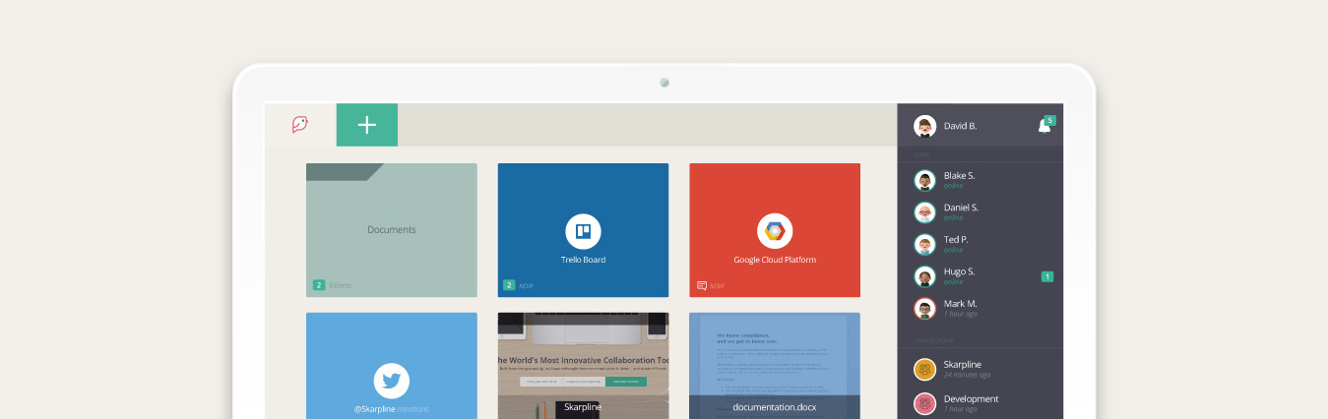
Task: Open the Google Cloud Platform icon
Action: pyautogui.click(x=775, y=232)
